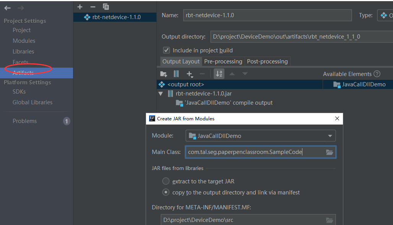
Task: Go forward with the right arrow
Action: point(21,8)
